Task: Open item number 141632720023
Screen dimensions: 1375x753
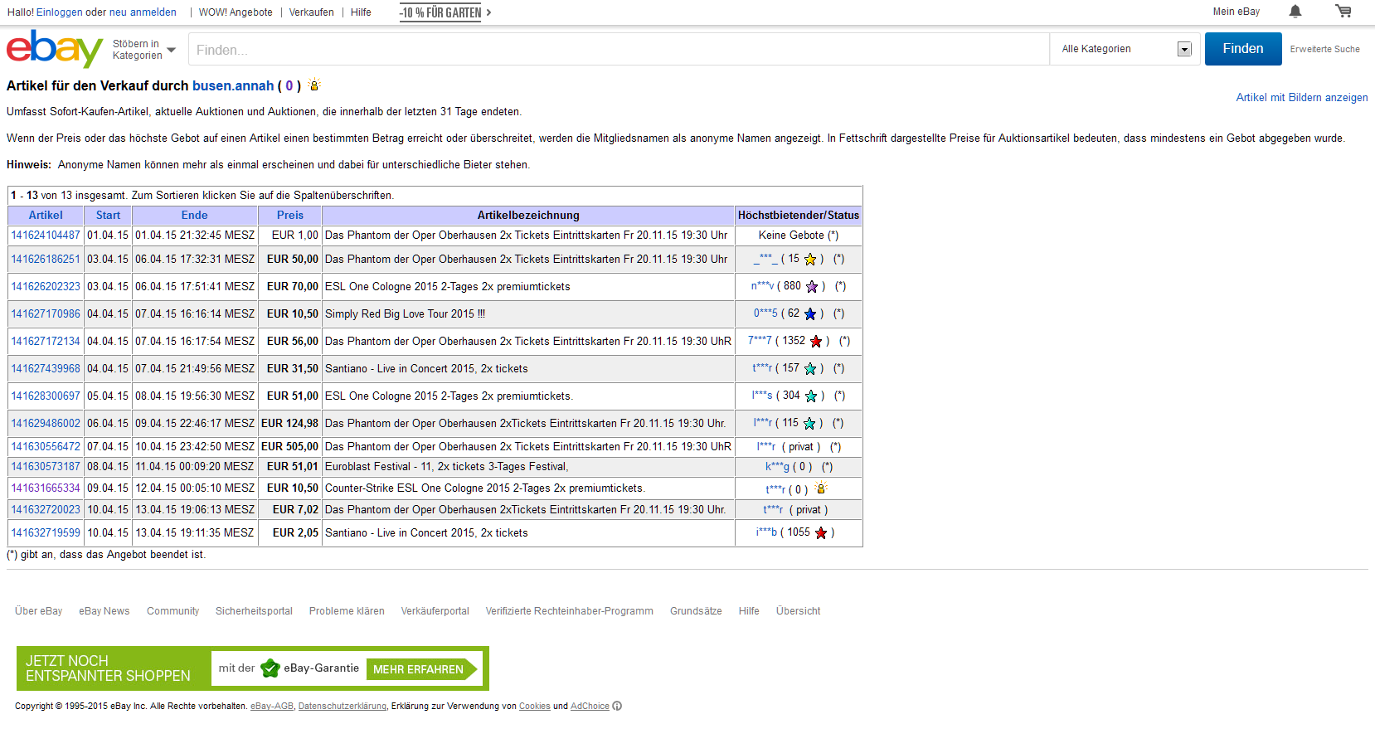Action: (46, 510)
